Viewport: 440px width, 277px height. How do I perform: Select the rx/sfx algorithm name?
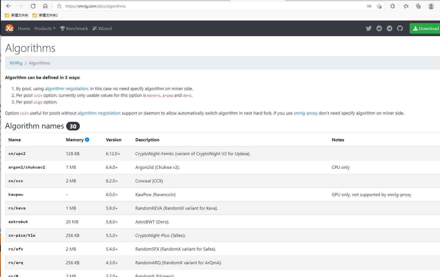(16, 249)
